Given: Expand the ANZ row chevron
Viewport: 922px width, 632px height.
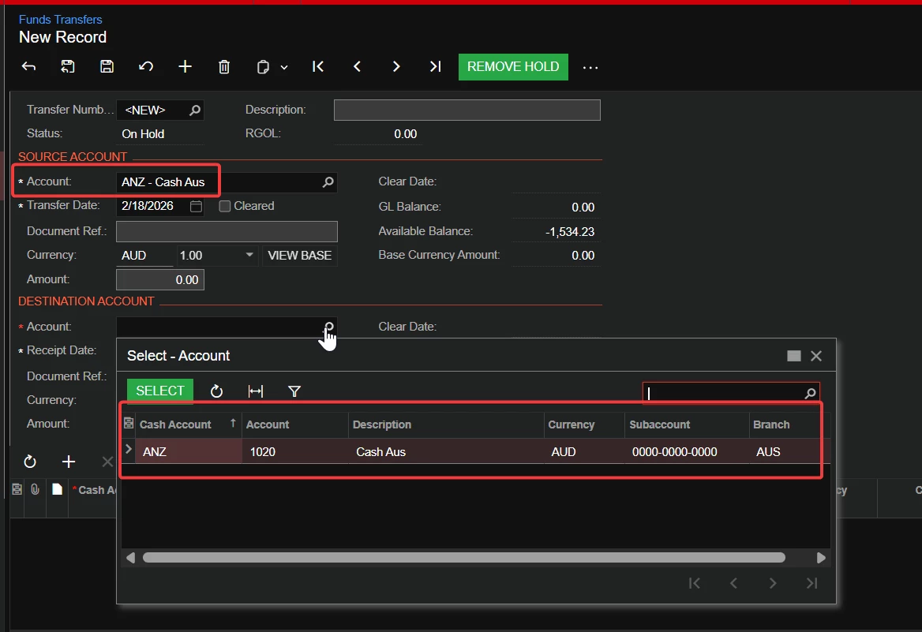Looking at the screenshot, I should (129, 449).
